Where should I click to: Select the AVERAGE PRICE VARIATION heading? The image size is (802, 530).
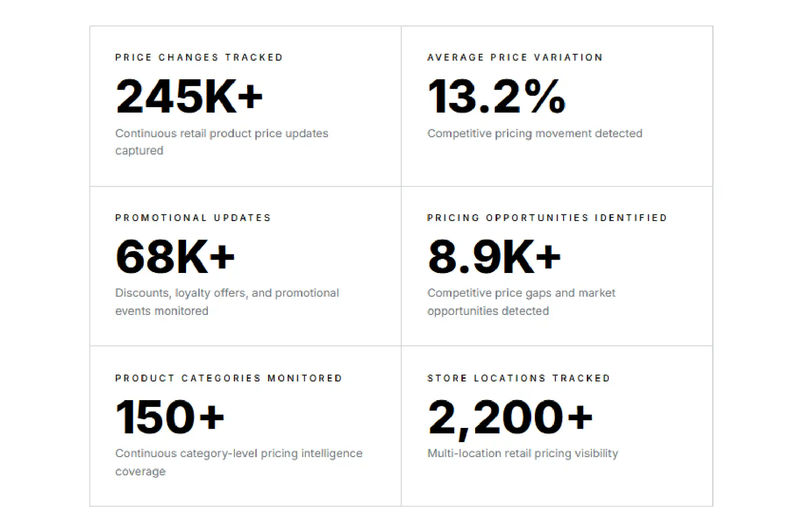[515, 57]
